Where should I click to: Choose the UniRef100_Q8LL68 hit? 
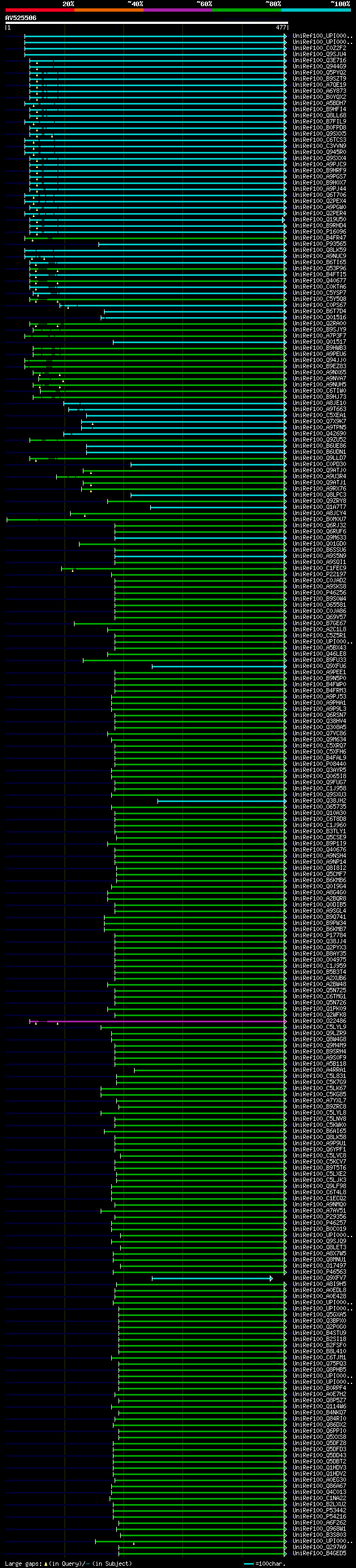tap(319, 115)
